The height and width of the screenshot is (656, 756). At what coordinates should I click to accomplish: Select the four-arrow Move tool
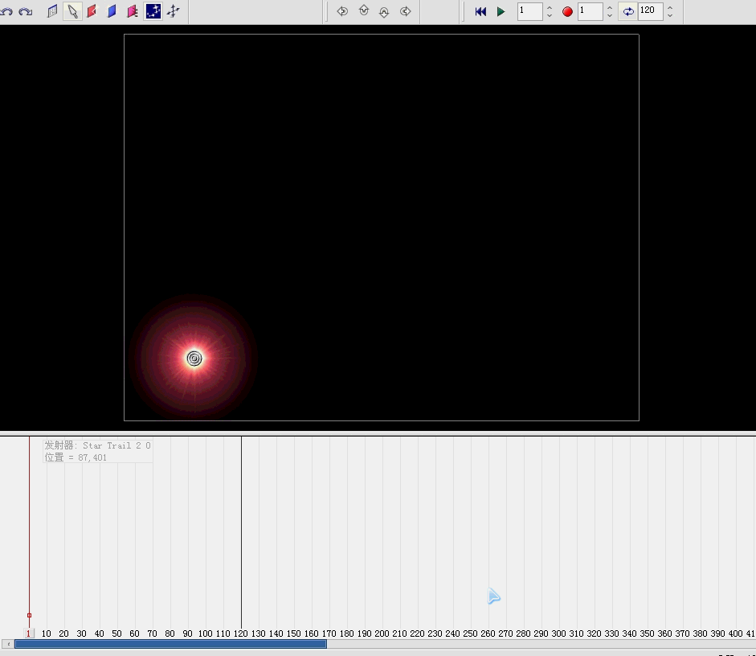click(x=173, y=11)
